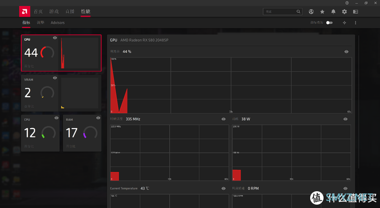Hide GPU utilization 44% graph

(x=346, y=51)
